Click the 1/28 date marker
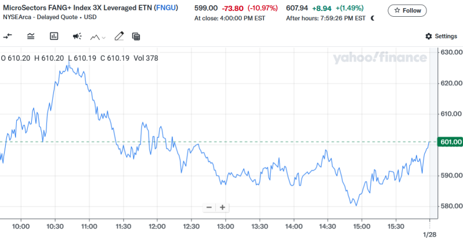This screenshot has height=239, width=463. (x=429, y=234)
